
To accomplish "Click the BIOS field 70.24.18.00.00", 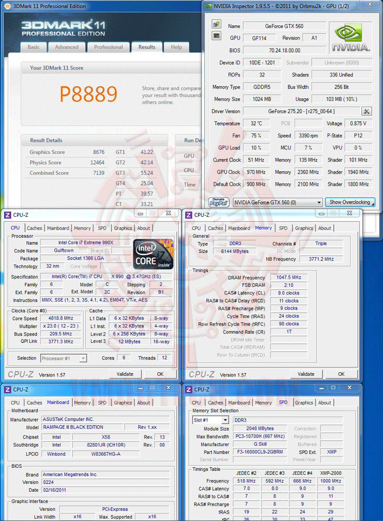I will click(x=284, y=51).
